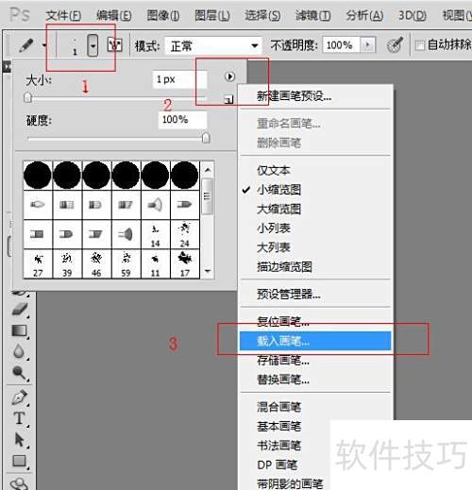The height and width of the screenshot is (490, 472).
Task: Select the brush thumbnail labeled 39
Action: pyautogui.click(x=67, y=264)
